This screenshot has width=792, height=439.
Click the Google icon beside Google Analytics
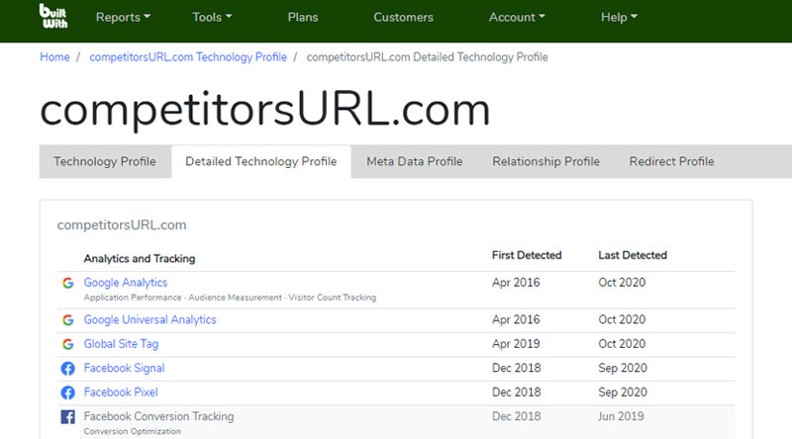tap(67, 283)
